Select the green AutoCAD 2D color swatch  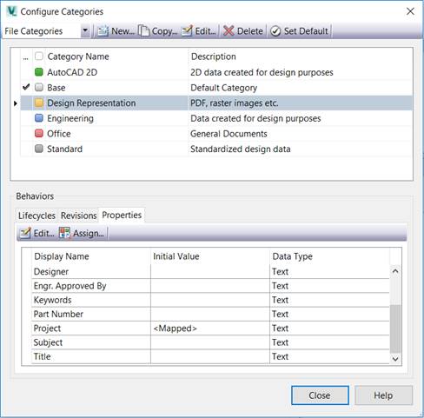pos(39,72)
